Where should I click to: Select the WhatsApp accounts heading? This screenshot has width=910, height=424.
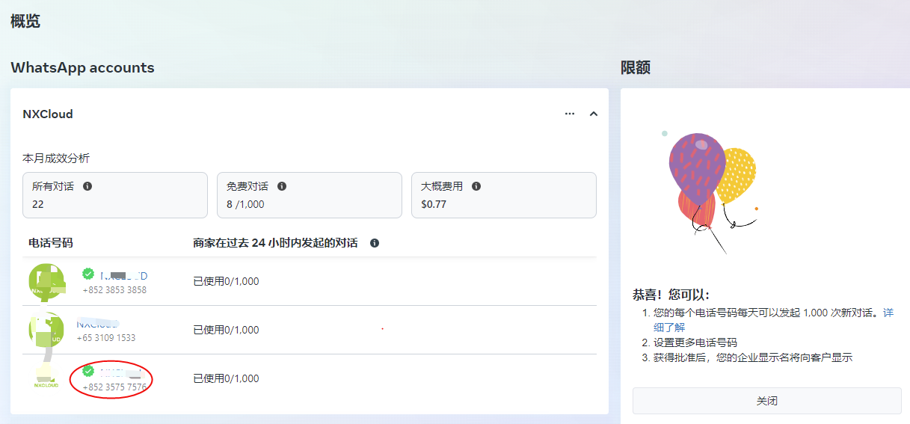coord(82,67)
